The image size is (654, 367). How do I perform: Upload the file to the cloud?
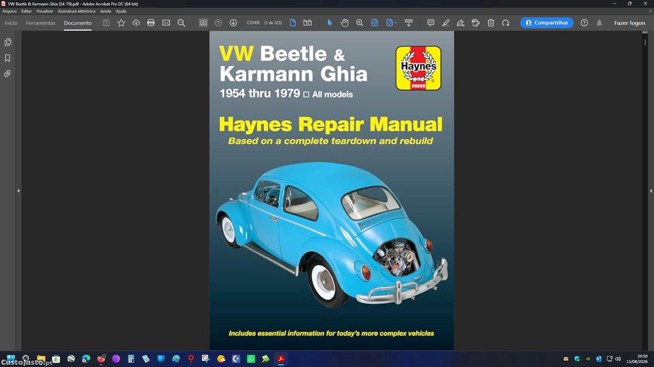pos(136,23)
